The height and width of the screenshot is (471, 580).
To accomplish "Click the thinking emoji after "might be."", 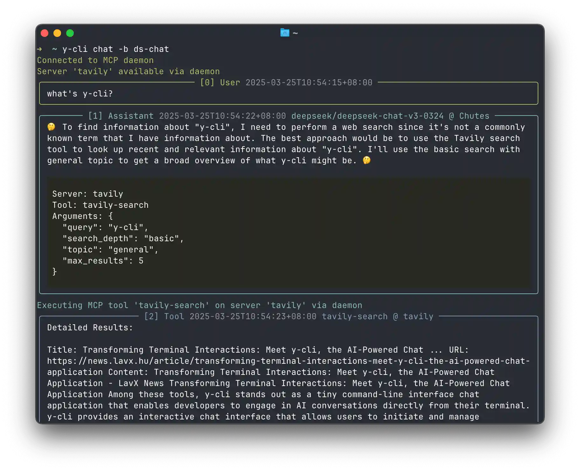I will click(367, 160).
